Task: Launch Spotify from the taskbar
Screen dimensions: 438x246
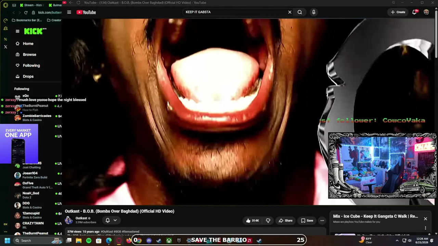Action: pyautogui.click(x=89, y=241)
